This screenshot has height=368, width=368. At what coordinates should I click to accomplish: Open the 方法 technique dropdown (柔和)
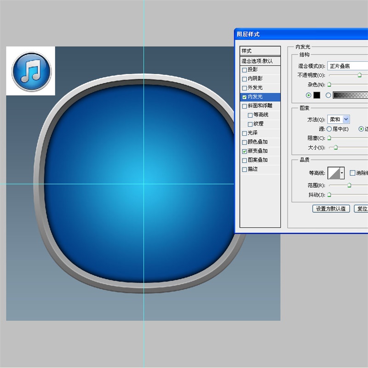coord(339,119)
